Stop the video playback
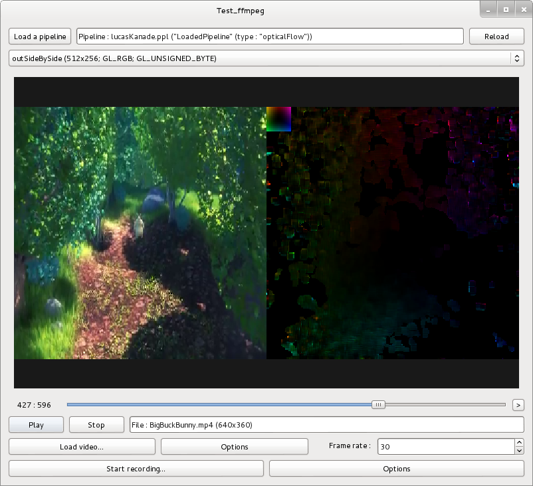The image size is (533, 486). tap(96, 425)
